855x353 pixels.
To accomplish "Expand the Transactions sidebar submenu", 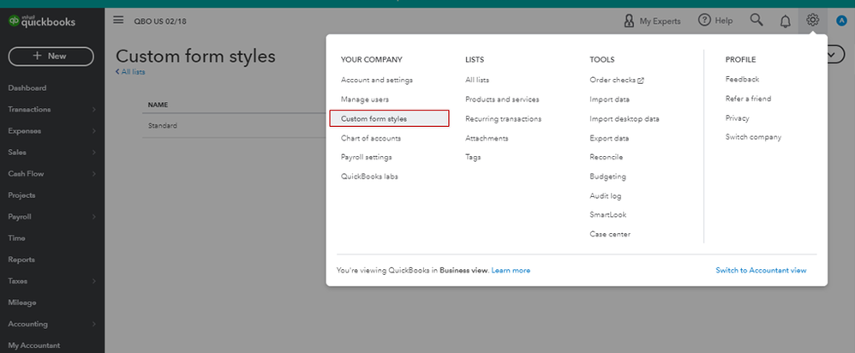I will [93, 110].
